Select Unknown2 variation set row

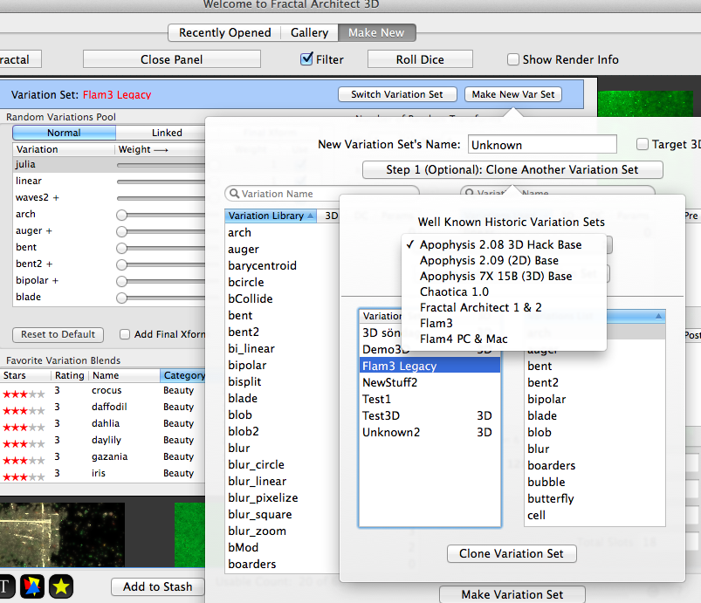[x=430, y=432]
